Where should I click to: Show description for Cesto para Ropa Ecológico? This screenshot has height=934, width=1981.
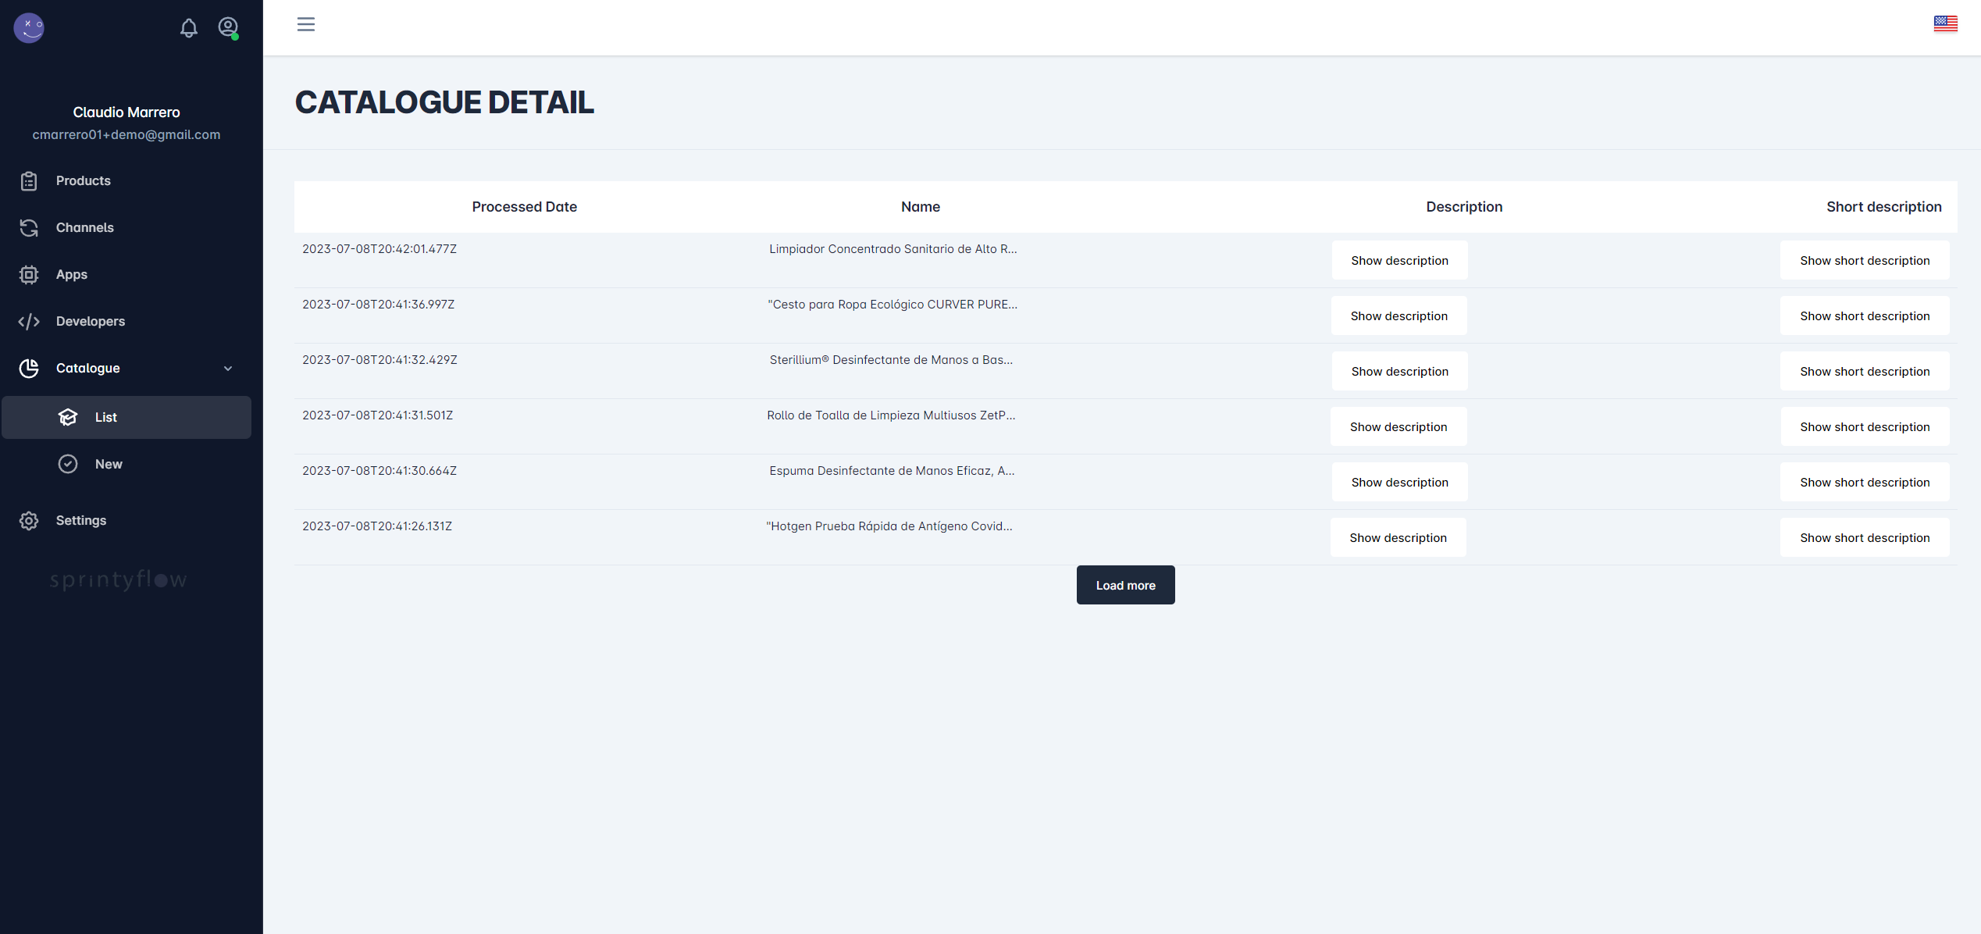(x=1398, y=315)
